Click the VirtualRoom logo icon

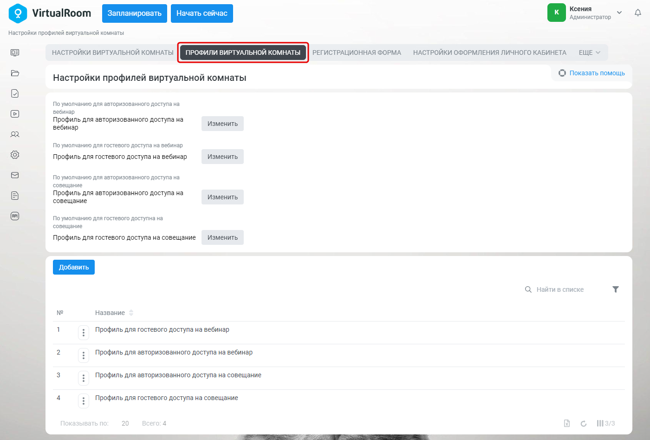18,13
